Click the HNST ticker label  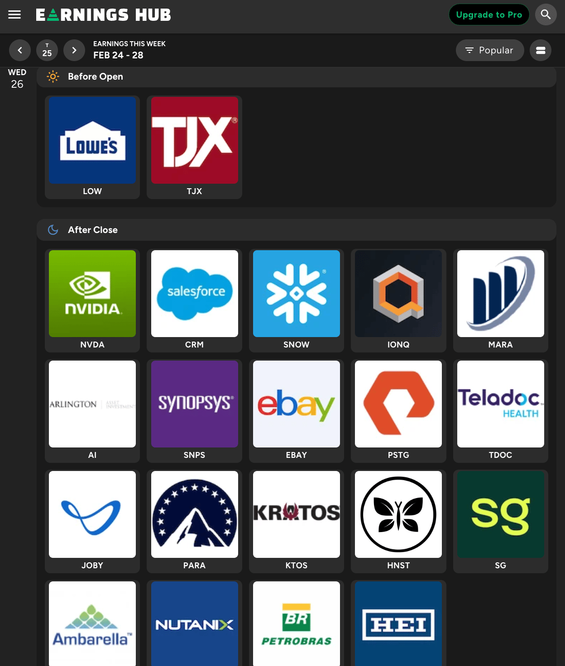[x=398, y=566]
